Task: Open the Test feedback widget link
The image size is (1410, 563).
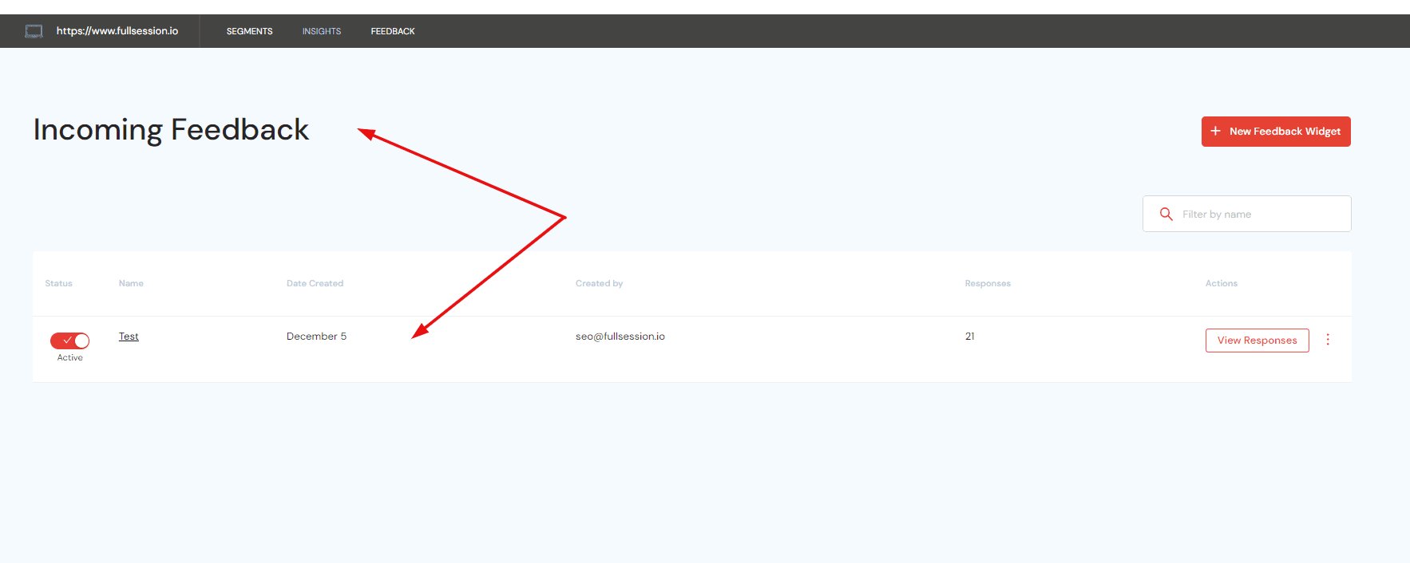Action: 129,337
